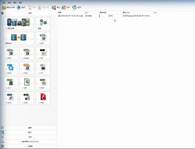Screen dimensions: 195x149
Task: Choose the convert to VOB tile
Action: tap(27, 98)
